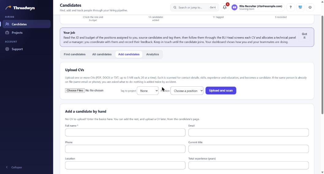Click the 'Sourcing team' label
Viewport: 324px width, 174px height.
(247, 9)
